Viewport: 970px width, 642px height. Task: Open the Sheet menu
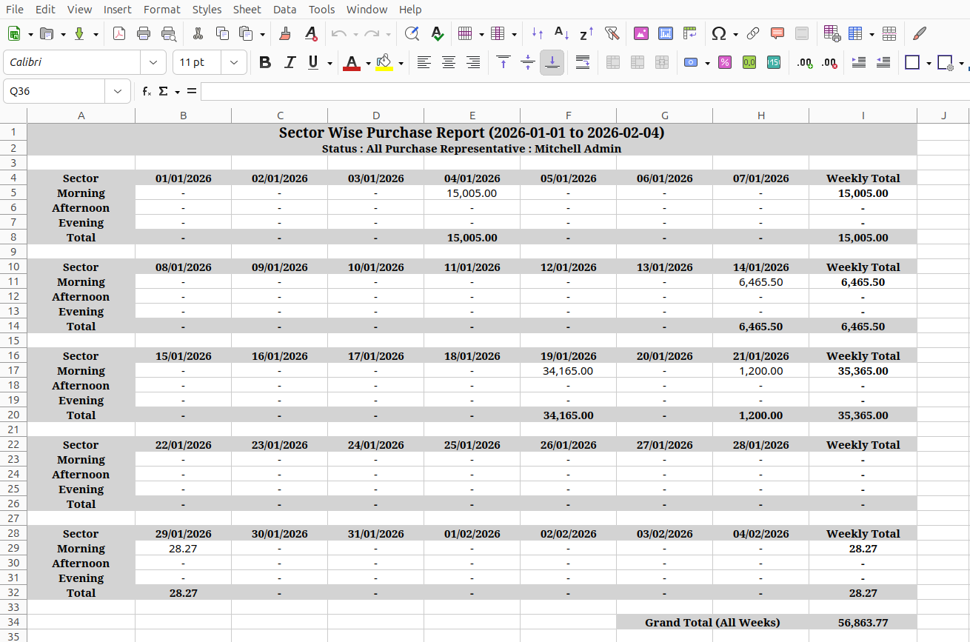click(x=247, y=9)
